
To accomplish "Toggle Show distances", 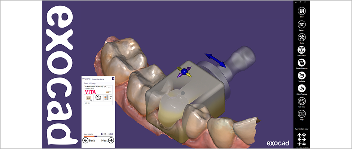I will [302, 63].
